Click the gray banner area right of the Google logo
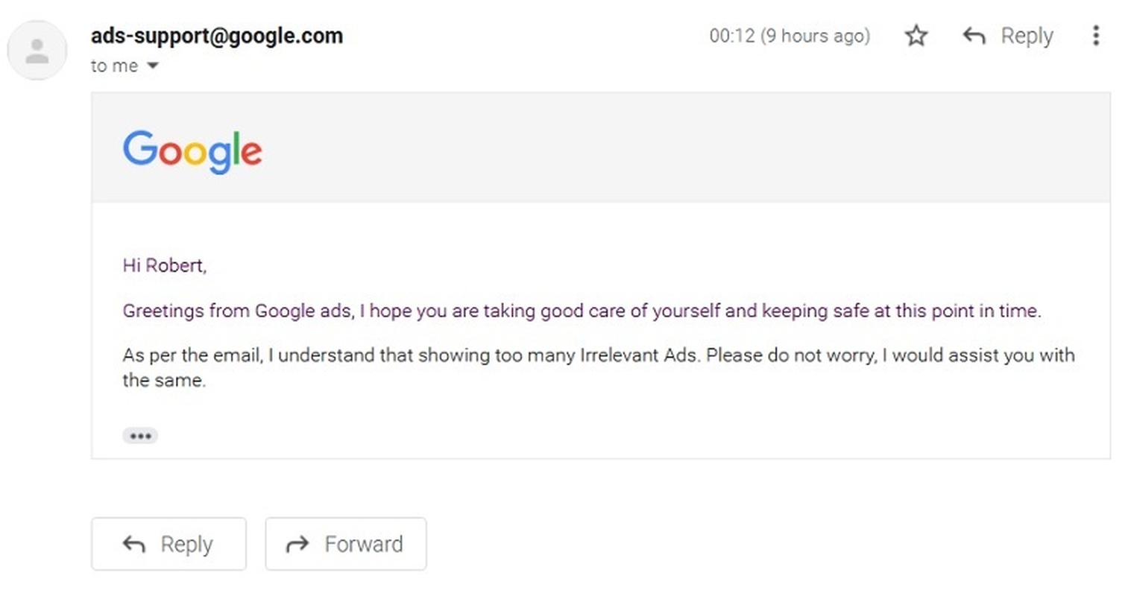Viewport: 1128px width, 596px height. pos(671,149)
